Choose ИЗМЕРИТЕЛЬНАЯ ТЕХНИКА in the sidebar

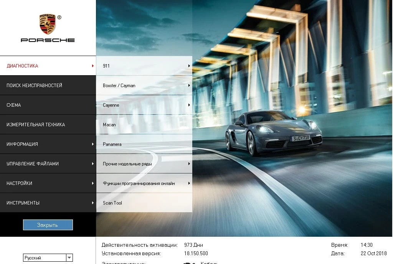[x=48, y=124]
